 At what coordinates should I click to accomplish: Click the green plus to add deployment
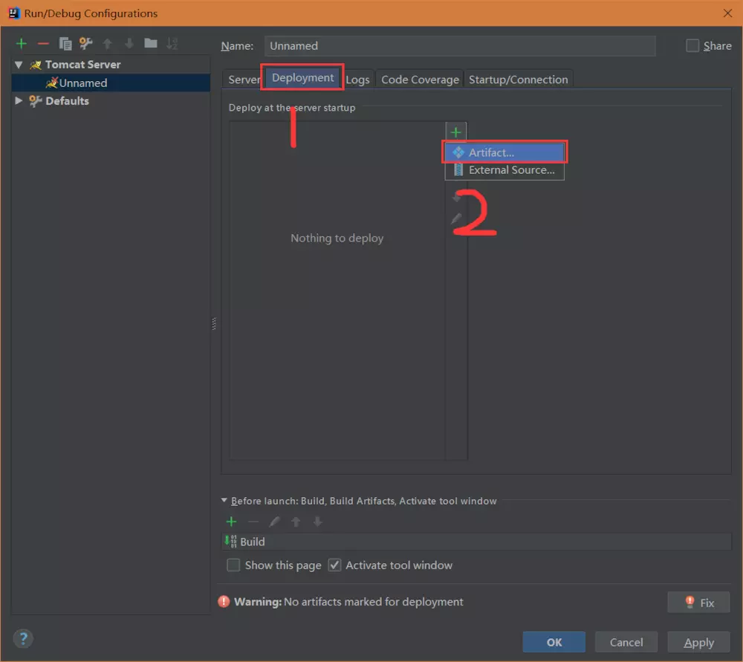click(455, 131)
